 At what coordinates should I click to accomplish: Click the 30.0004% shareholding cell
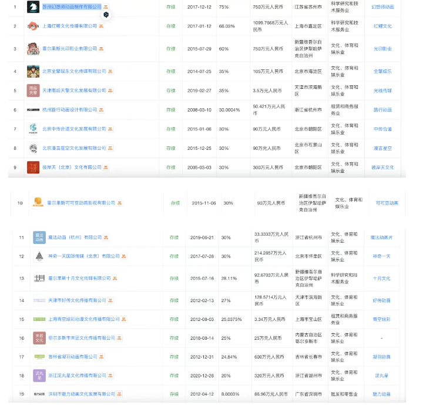click(229, 110)
